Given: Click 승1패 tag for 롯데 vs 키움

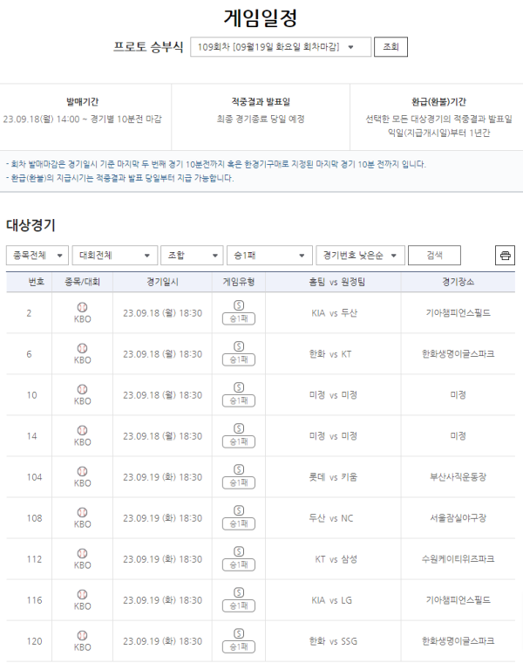Looking at the screenshot, I should (x=239, y=483).
